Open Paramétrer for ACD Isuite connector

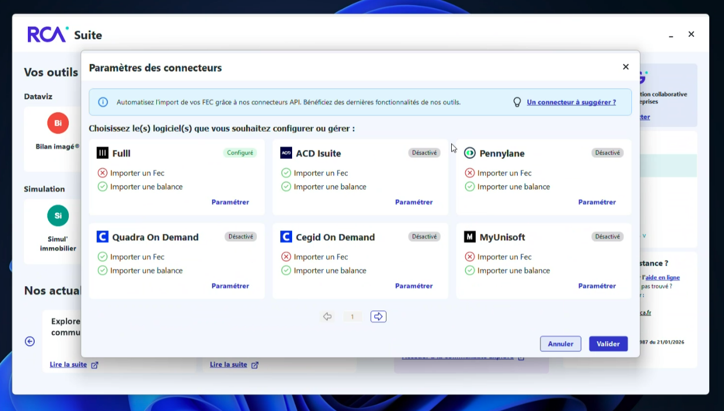click(x=414, y=202)
